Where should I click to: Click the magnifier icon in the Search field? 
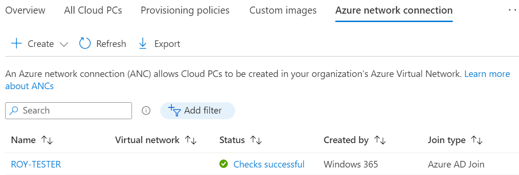pos(14,111)
